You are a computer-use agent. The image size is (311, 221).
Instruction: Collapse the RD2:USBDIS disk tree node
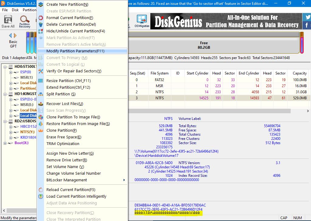5,121
